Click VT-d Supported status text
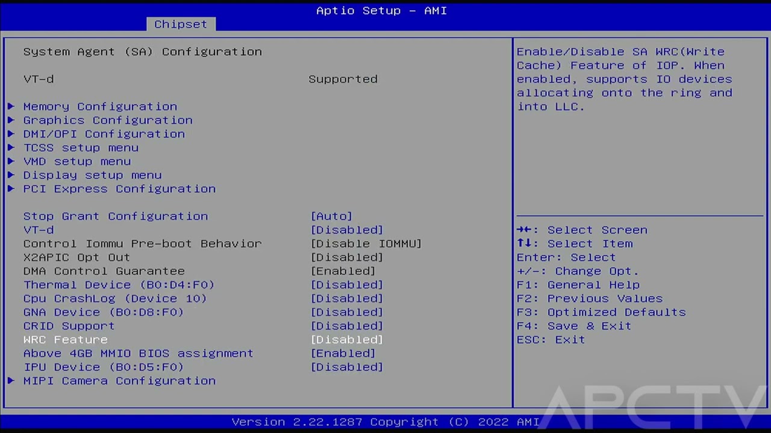This screenshot has width=771, height=433. click(343, 79)
